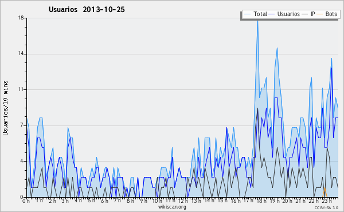Click the y-axis value 14
Screen dimensions: 344x212
pos(21,54)
